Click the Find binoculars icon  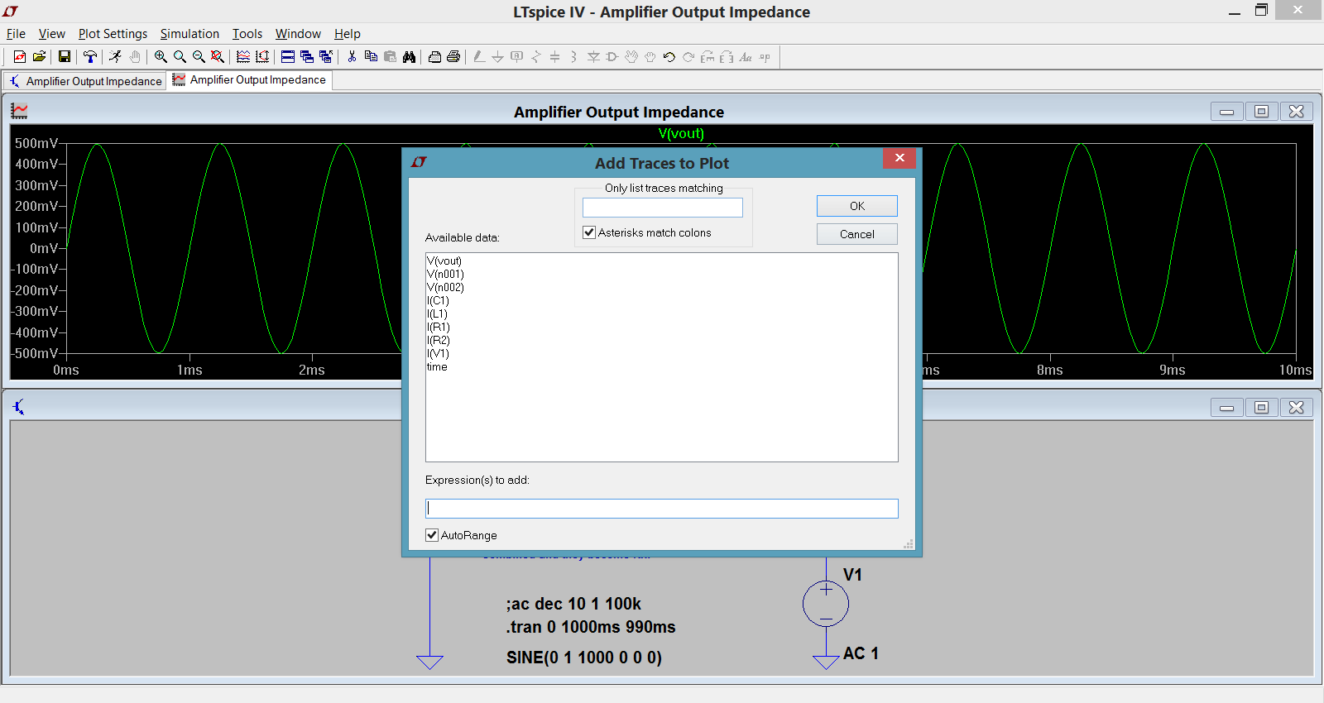(x=409, y=57)
